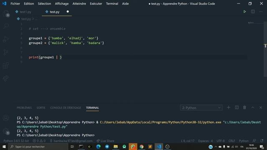Open Sublime Text from the taskbar
Image resolution: width=267 pixels, height=150 pixels.
(150, 147)
